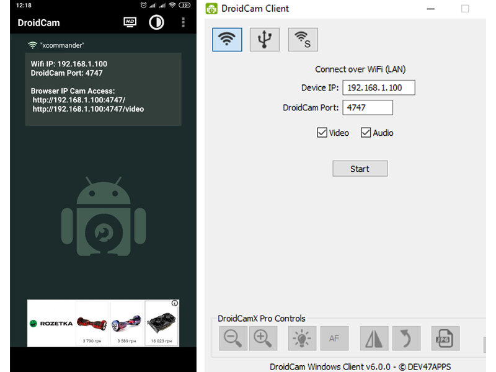Tap the phone status bar WiFi icon
Image resolution: width=496 pixels, height=372 pixels.
tap(172, 5)
